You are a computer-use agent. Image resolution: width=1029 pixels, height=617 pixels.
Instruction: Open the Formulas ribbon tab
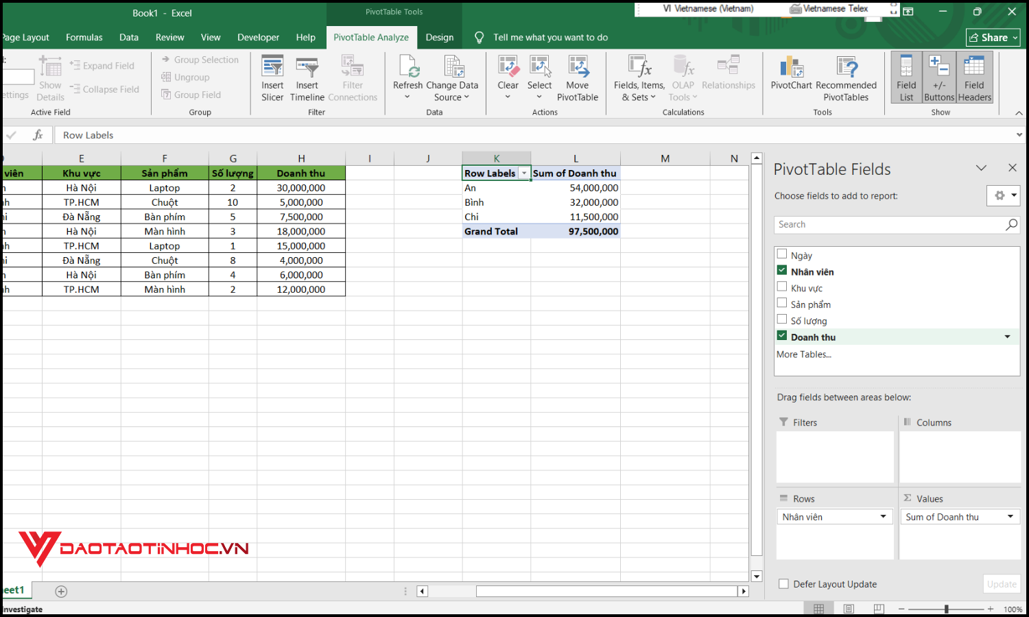coord(84,37)
